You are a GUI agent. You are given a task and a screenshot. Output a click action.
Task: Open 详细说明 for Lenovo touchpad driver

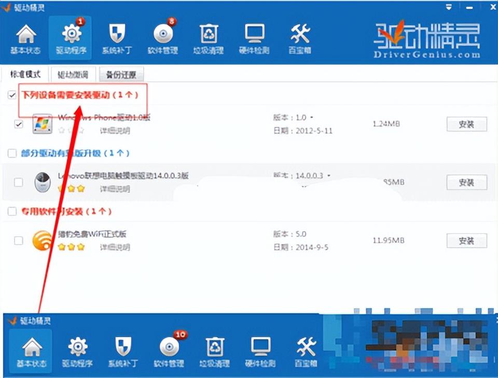click(115, 188)
